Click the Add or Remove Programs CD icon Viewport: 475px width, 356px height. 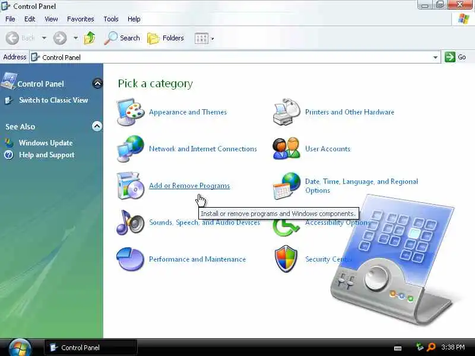[x=131, y=186]
